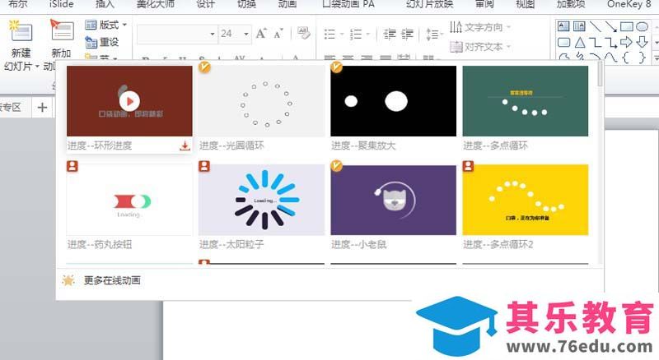Switch to the 幻灯片放映 tab

[429, 4]
